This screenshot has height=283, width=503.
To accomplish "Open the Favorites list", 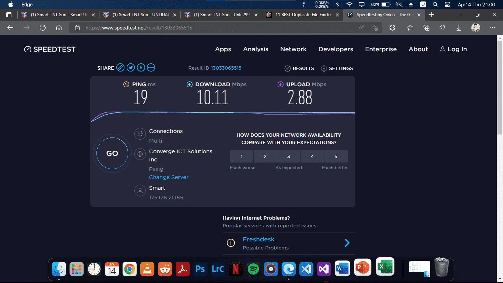I will [x=410, y=28].
